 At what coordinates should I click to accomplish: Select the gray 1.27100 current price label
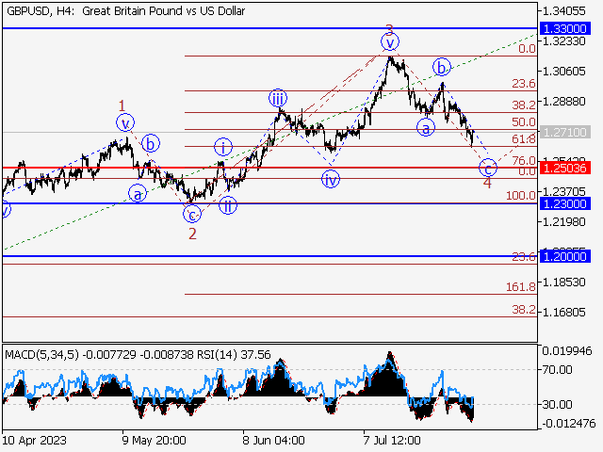point(565,132)
